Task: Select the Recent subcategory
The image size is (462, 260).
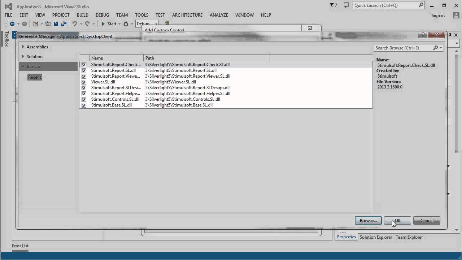Action: (35, 77)
